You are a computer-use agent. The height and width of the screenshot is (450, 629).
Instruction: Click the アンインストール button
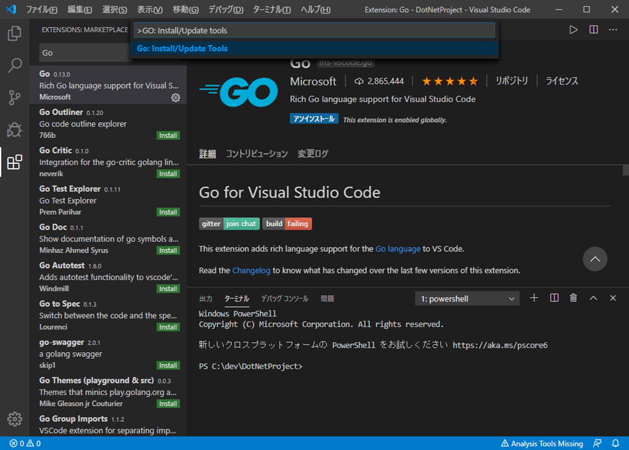click(314, 119)
